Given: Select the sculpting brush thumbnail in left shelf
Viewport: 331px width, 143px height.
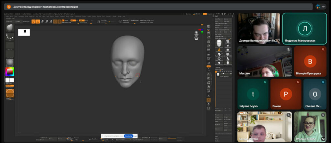Looking at the screenshot, I should click(10, 28).
